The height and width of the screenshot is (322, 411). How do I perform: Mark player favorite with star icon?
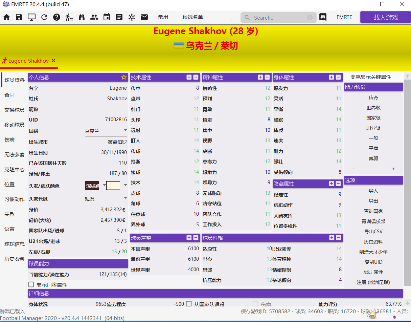pyautogui.click(x=124, y=77)
